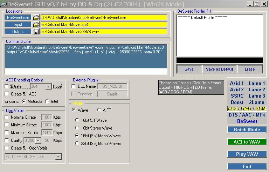This screenshot has width=269, height=172.
Task: Click the BeSweet GUI title bar icon
Action: pos(3,4)
